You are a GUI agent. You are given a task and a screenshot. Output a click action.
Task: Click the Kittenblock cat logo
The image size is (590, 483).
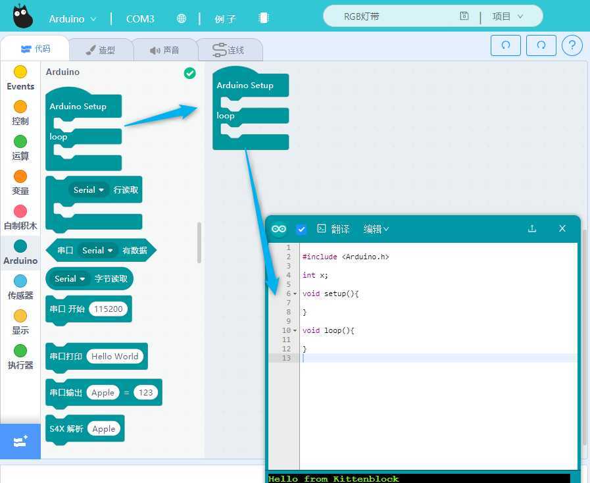click(22, 16)
